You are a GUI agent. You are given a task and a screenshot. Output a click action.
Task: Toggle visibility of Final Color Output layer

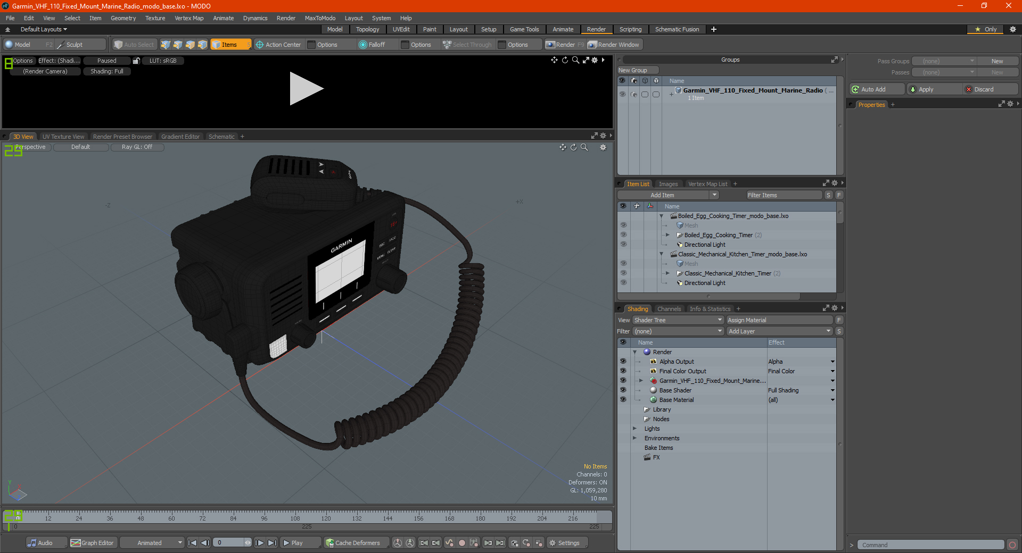coord(623,371)
